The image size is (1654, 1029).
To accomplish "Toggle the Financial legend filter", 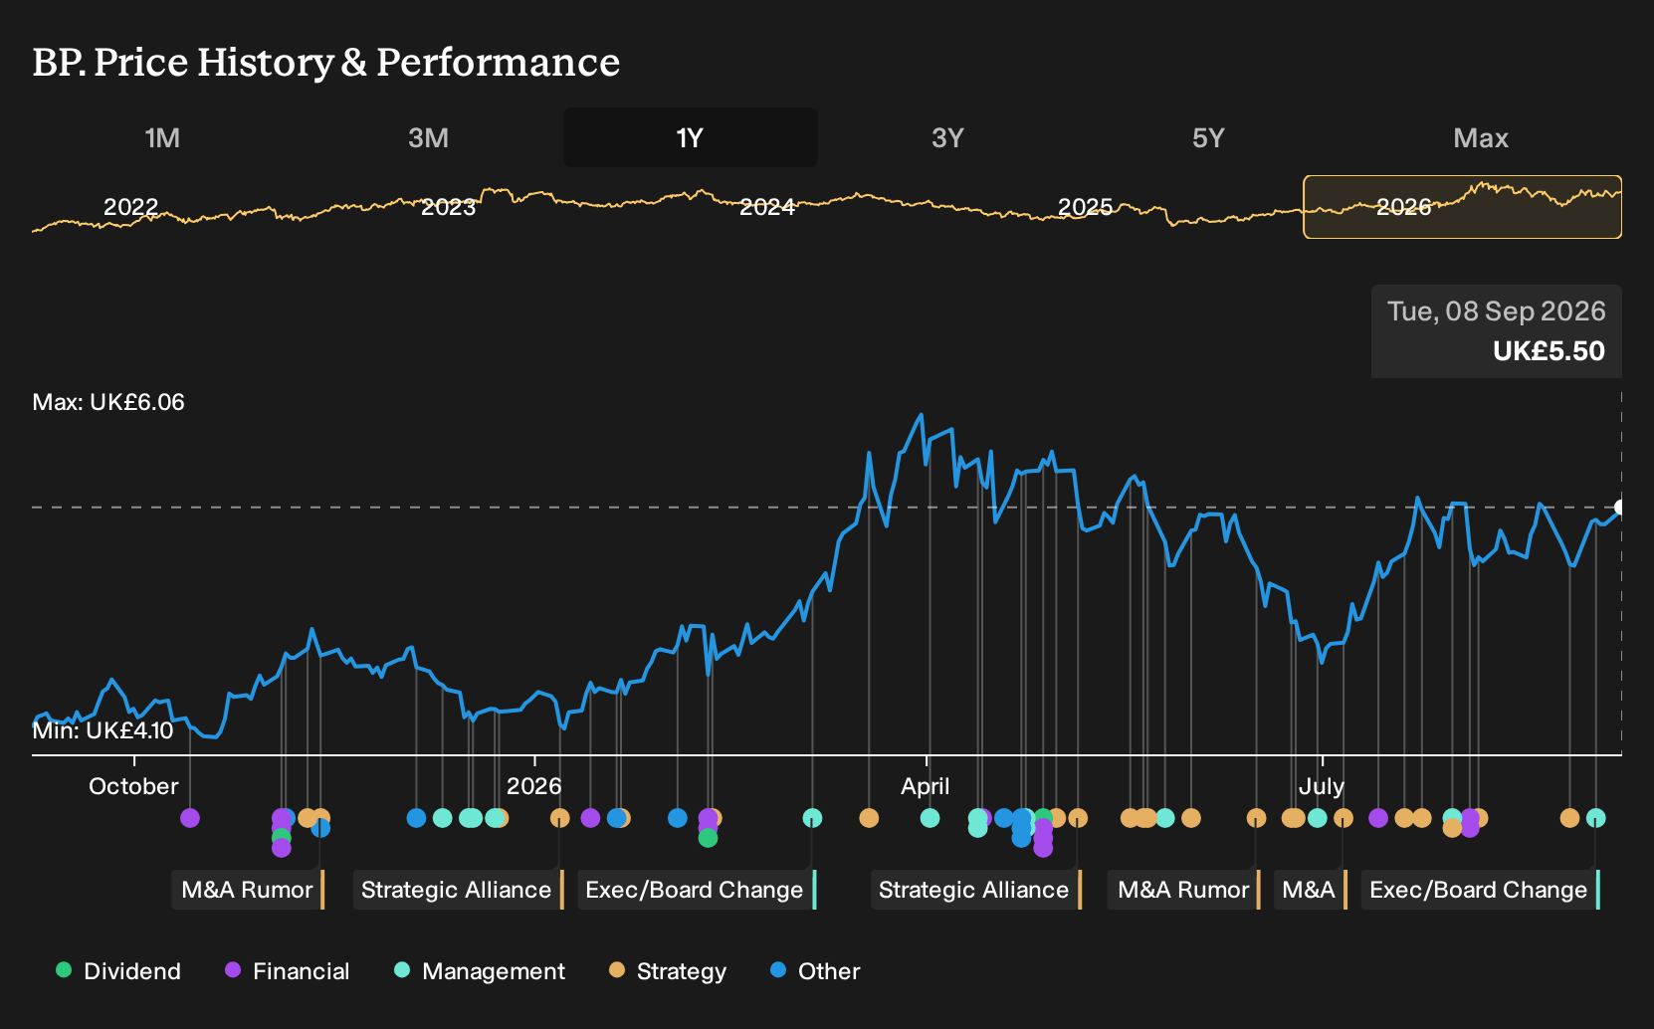I will pos(287,971).
